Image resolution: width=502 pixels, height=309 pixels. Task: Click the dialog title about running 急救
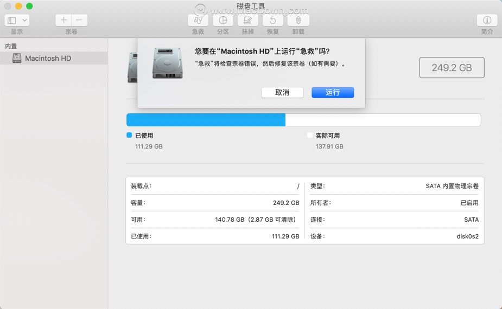pyautogui.click(x=262, y=51)
